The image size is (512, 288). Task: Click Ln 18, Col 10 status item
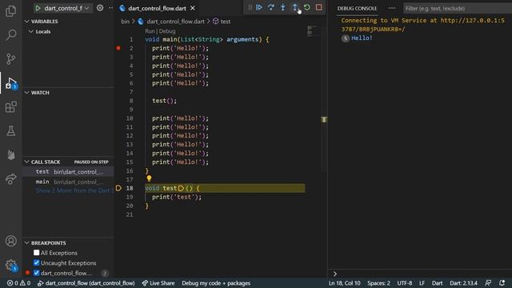point(345,283)
